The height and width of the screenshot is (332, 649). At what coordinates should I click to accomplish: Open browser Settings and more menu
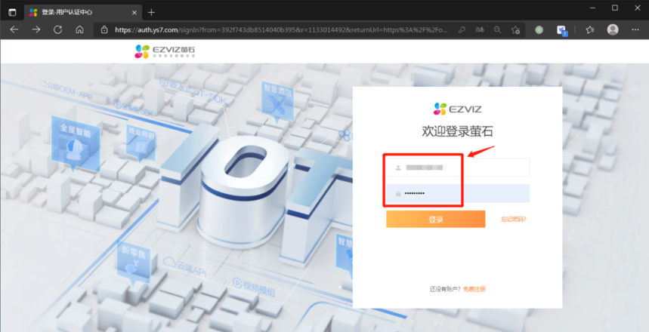(635, 29)
